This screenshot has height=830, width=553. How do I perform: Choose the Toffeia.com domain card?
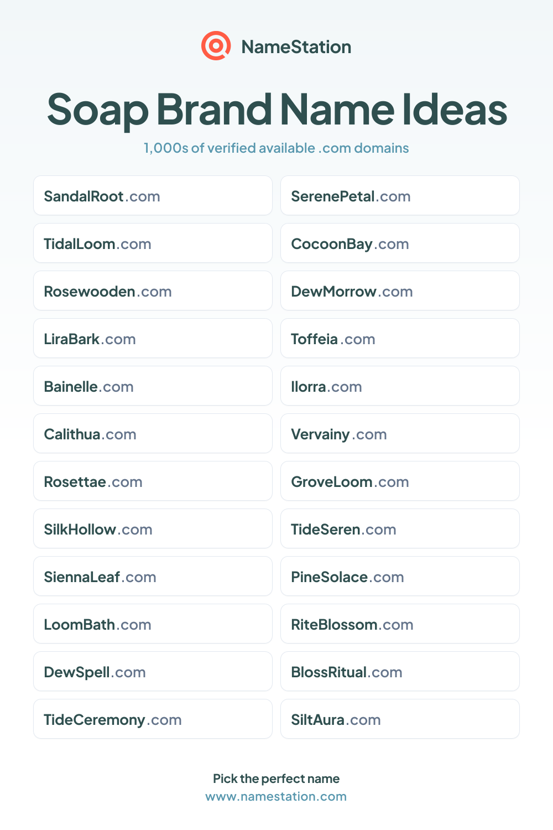(x=400, y=338)
